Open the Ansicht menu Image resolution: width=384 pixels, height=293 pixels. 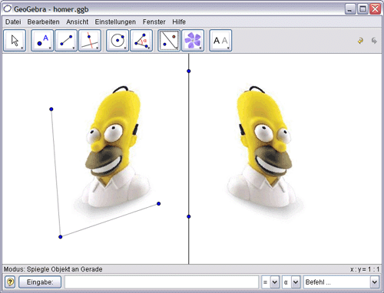click(77, 22)
